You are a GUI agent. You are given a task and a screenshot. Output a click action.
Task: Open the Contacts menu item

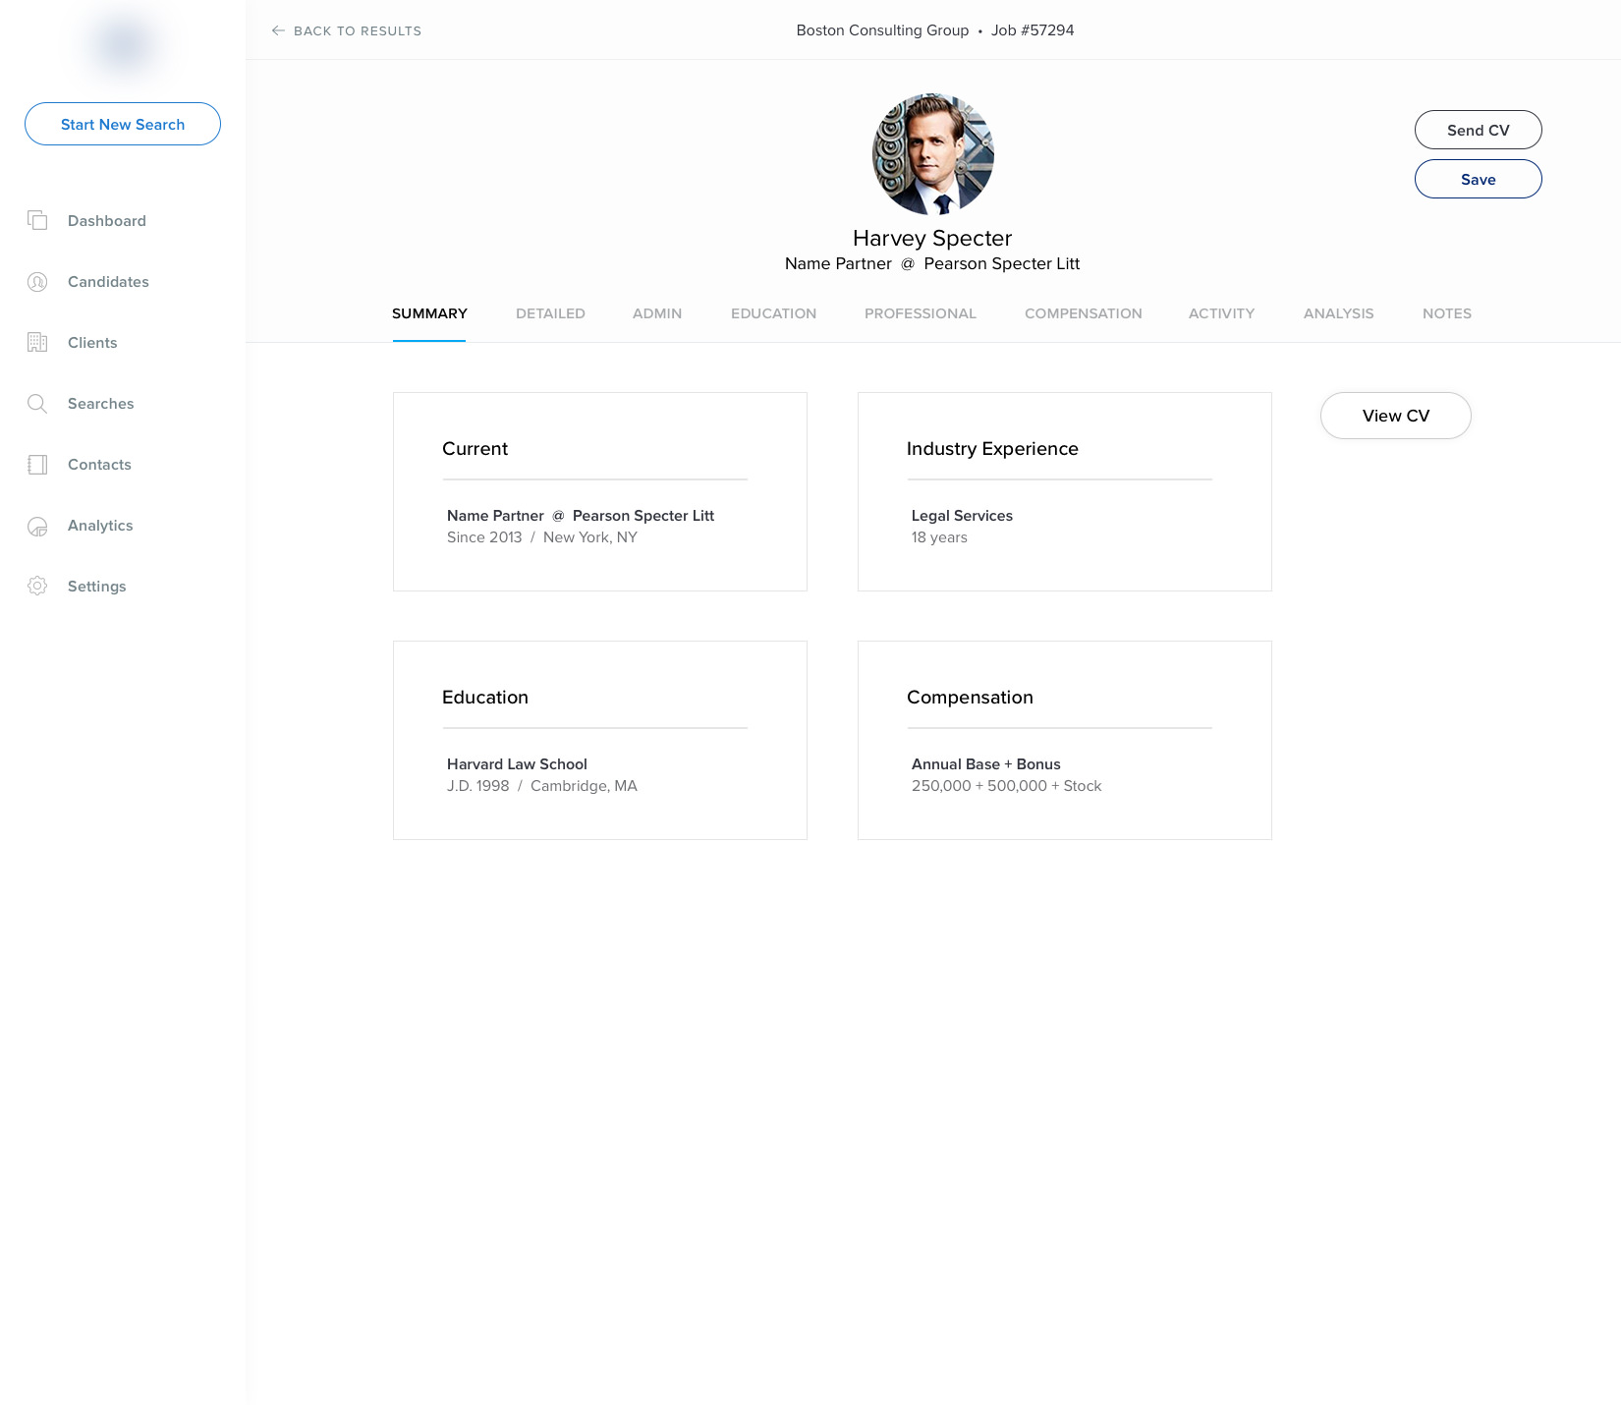click(x=99, y=465)
